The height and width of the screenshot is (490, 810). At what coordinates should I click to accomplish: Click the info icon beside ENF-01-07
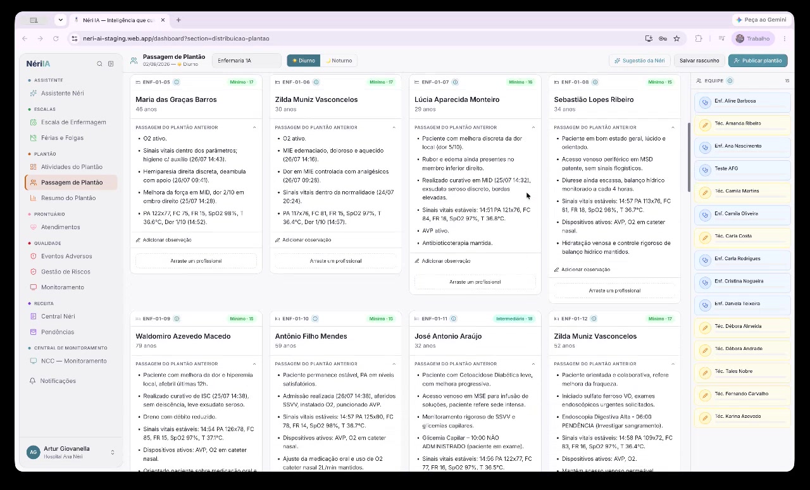pyautogui.click(x=455, y=82)
